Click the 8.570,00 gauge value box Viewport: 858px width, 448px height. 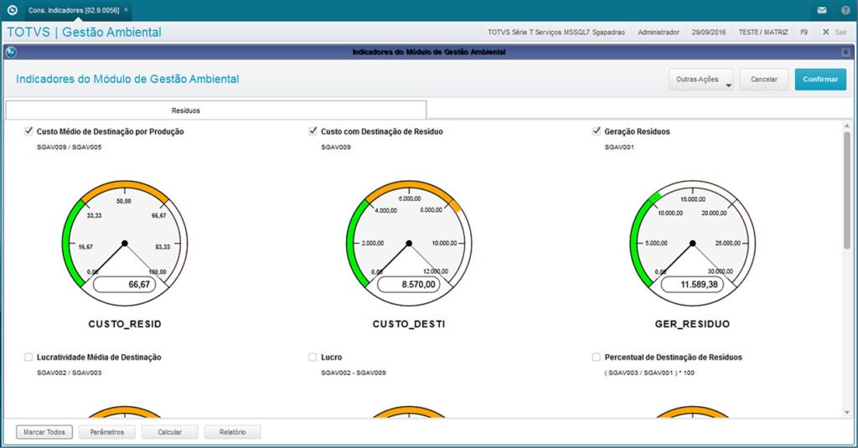point(409,285)
